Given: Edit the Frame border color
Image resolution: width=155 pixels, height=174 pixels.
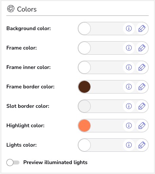Looking at the screenshot, I should click(x=142, y=87).
